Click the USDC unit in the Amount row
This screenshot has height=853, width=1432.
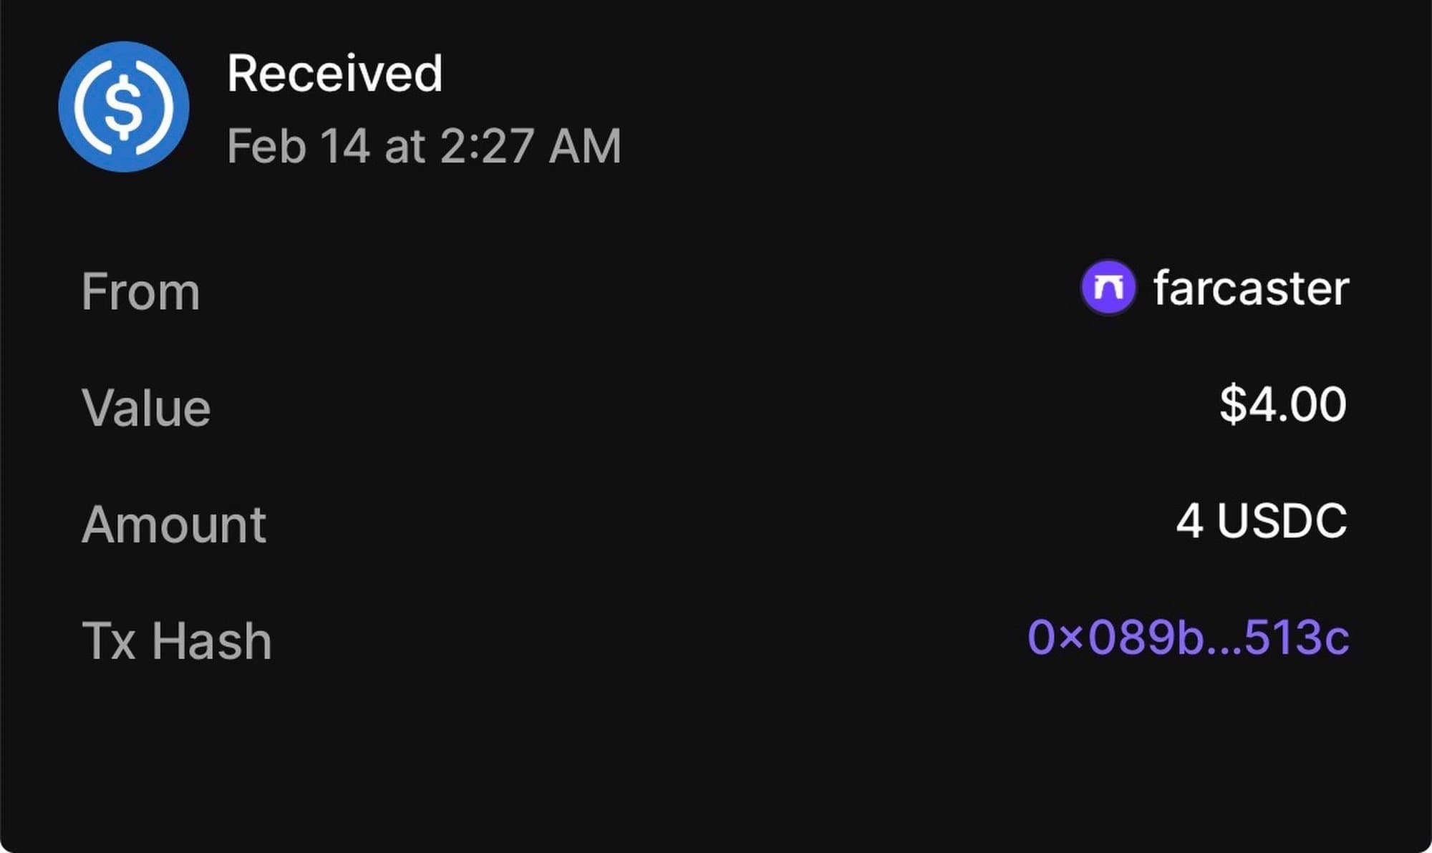coord(1282,520)
